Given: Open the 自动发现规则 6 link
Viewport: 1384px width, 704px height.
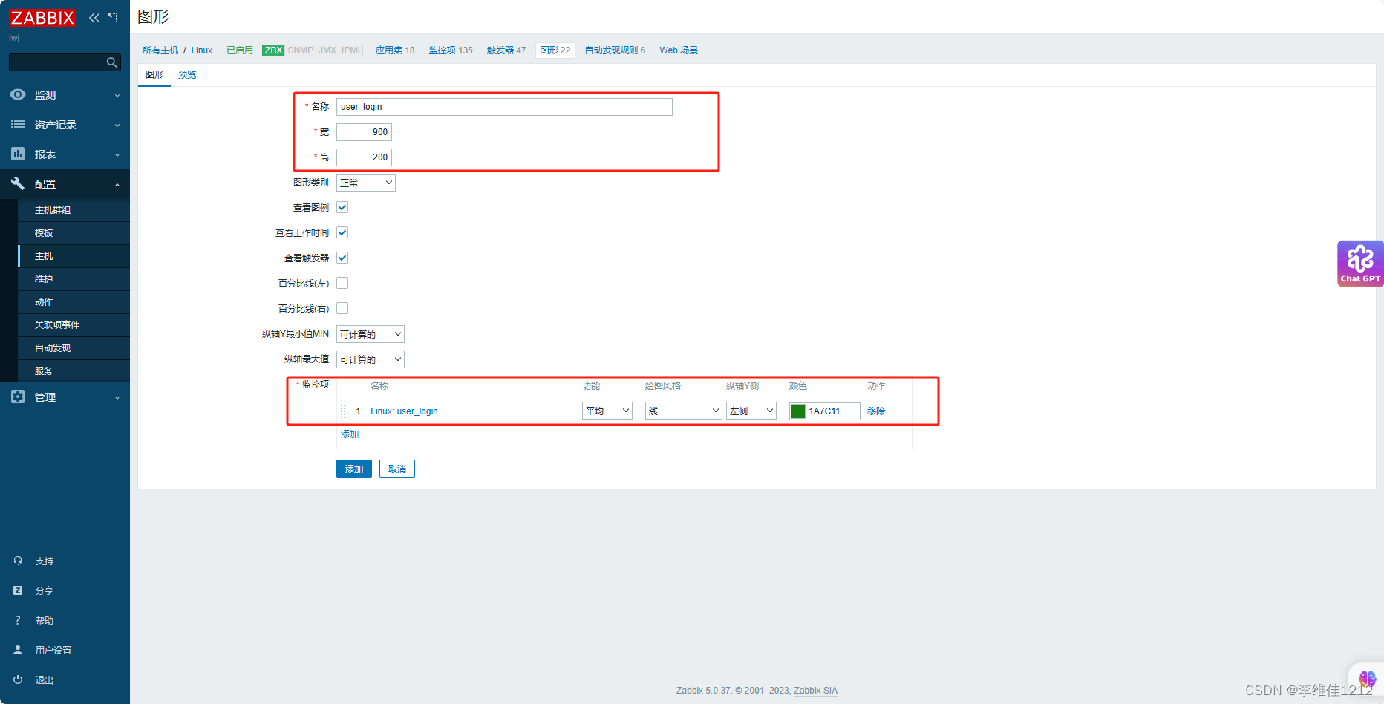Looking at the screenshot, I should pyautogui.click(x=615, y=50).
